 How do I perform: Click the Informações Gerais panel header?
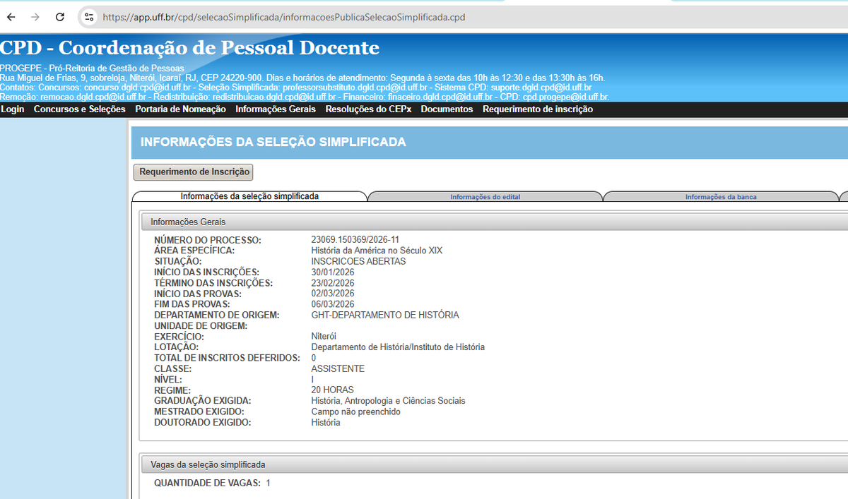(493, 222)
